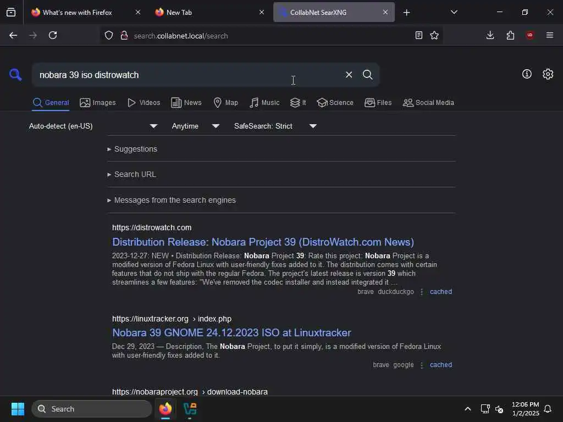Image resolution: width=563 pixels, height=422 pixels.
Task: Open cached copy of Linuxtracker result
Action: [x=440, y=365]
